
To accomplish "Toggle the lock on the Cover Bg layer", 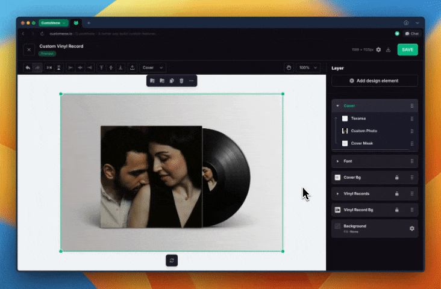I will (x=397, y=178).
